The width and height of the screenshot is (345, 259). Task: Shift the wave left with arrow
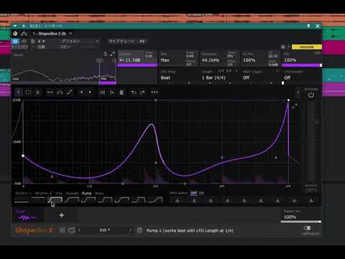(x=81, y=92)
